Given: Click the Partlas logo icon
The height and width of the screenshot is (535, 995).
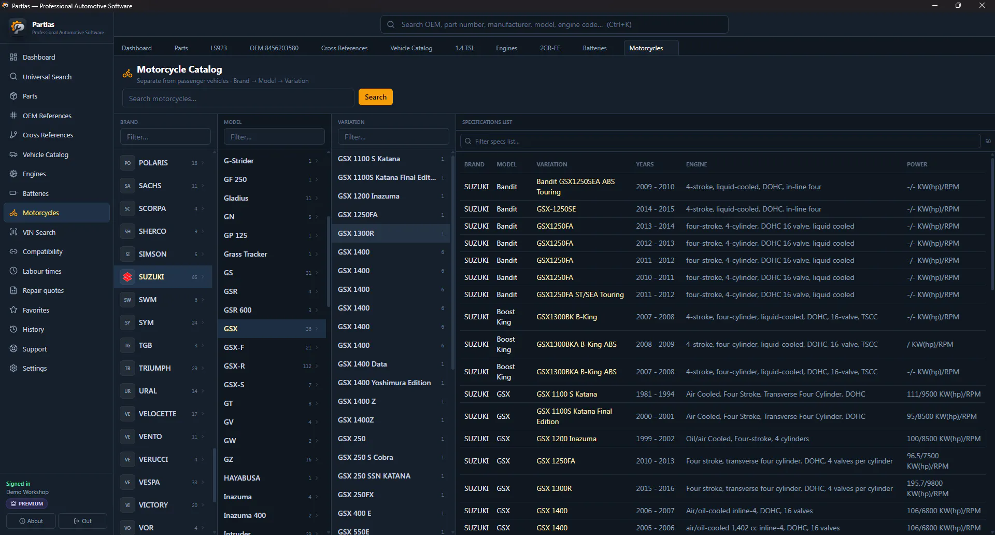Looking at the screenshot, I should 18,27.
